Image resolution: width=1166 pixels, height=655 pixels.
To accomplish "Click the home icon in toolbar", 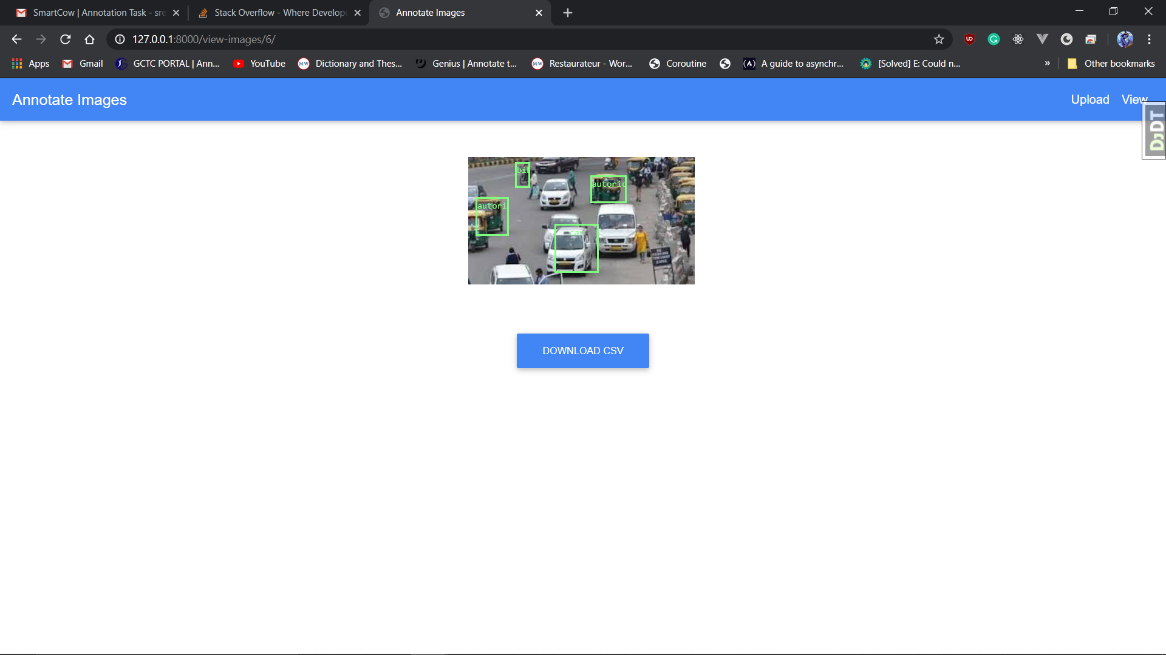I will 89,39.
